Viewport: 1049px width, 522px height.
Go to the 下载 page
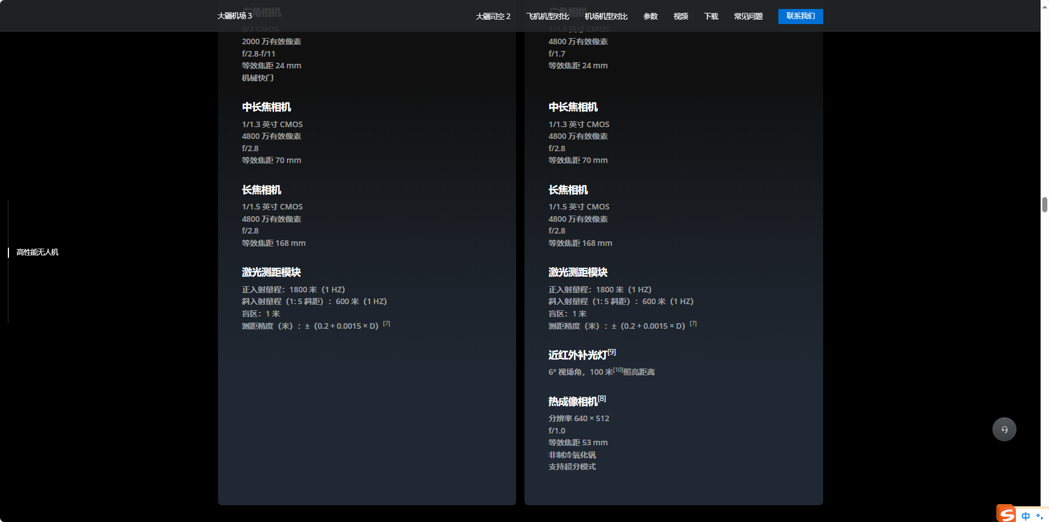[x=711, y=16]
